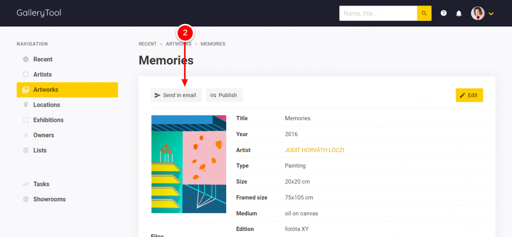Open the notifications bell
This screenshot has height=237, width=512.
pos(459,13)
